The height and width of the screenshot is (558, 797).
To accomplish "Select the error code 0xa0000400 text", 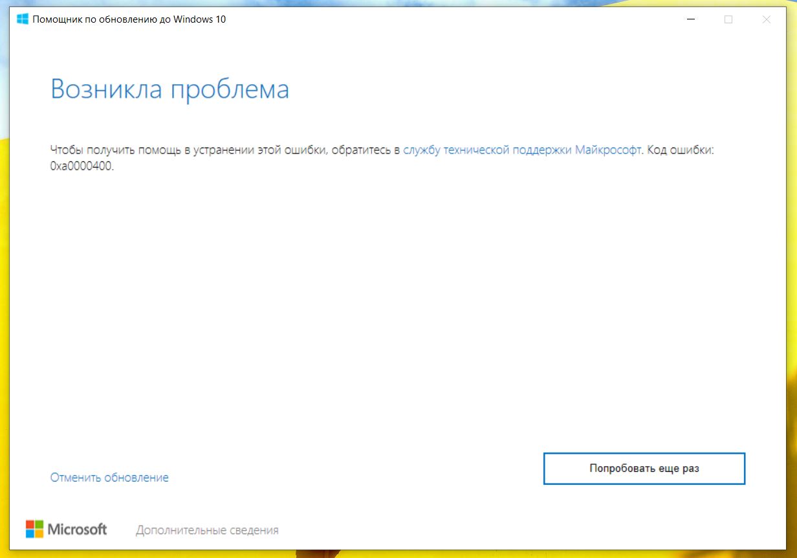I will tap(82, 166).
